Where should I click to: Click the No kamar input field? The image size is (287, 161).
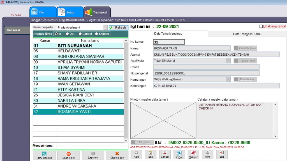point(169,42)
